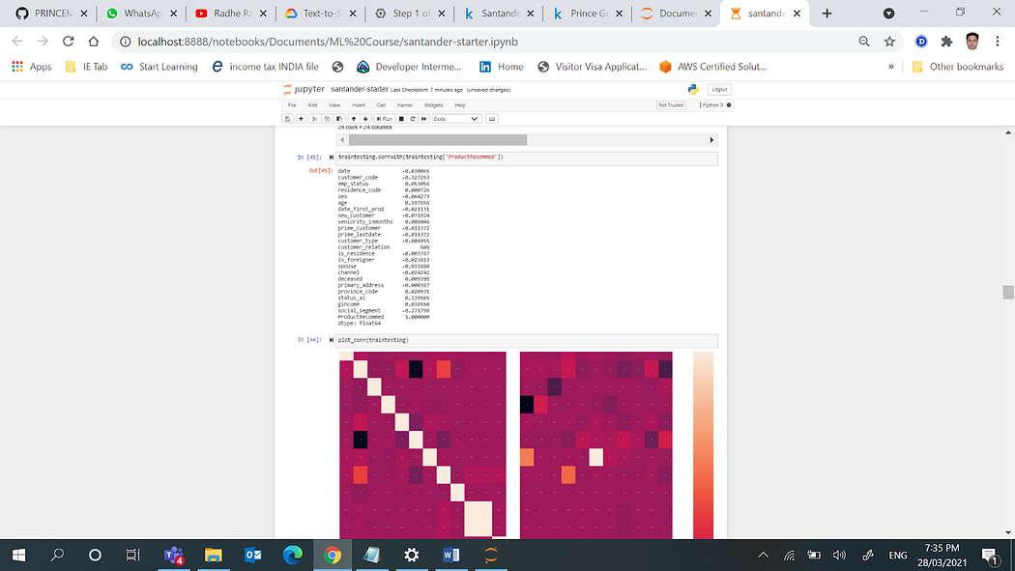Interrupt the kernel with stop icon

pos(401,119)
